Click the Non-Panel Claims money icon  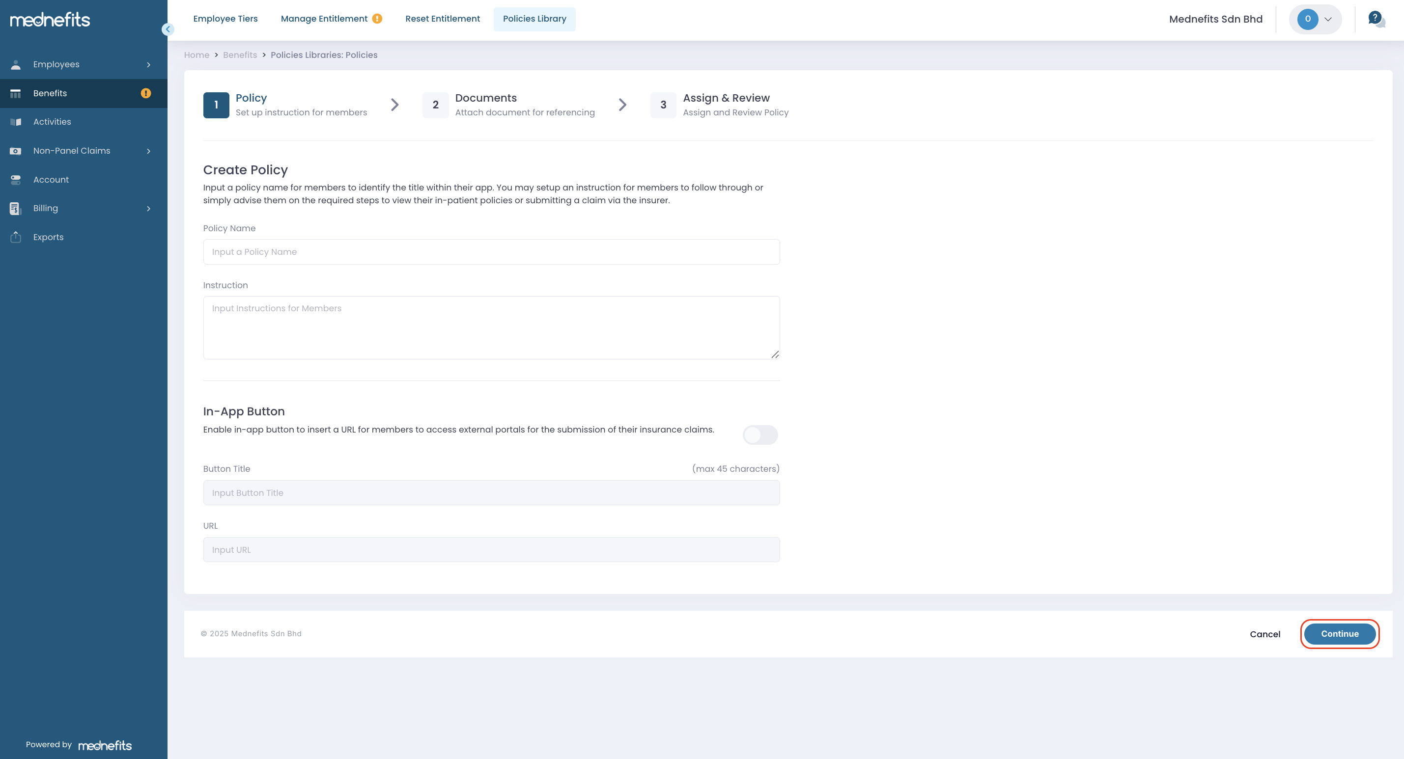16,151
